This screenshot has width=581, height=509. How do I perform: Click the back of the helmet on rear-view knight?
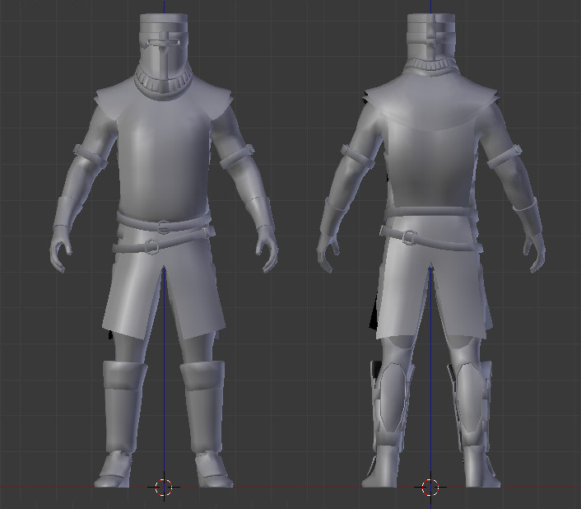(x=431, y=37)
